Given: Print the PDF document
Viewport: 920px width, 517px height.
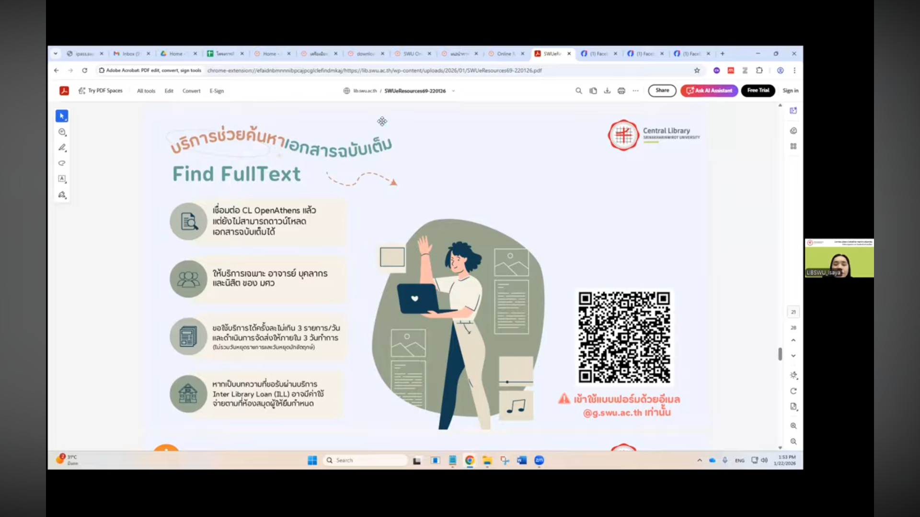Looking at the screenshot, I should click(621, 90).
